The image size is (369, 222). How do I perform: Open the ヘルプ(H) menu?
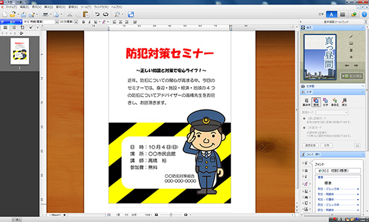116,7
